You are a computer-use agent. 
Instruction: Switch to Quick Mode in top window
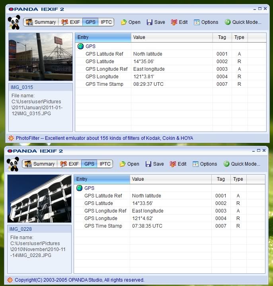tap(243, 22)
